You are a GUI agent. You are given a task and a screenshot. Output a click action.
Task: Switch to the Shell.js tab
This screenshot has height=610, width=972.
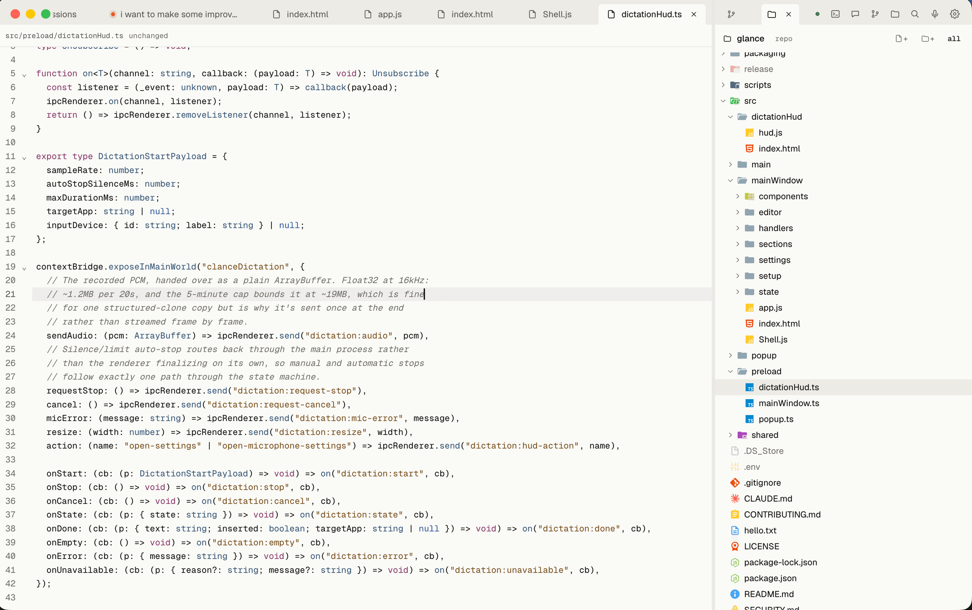550,14
